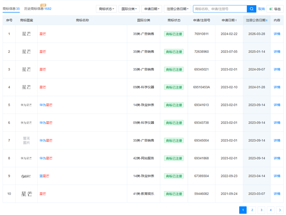Click the blue search magnifier button
The height and width of the screenshot is (215, 286).
click(251, 9)
